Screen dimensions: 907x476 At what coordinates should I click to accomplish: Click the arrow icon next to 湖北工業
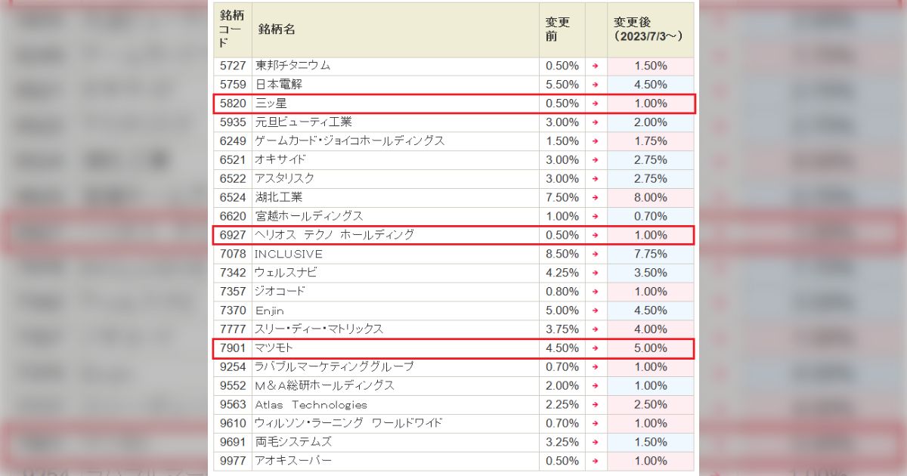596,197
